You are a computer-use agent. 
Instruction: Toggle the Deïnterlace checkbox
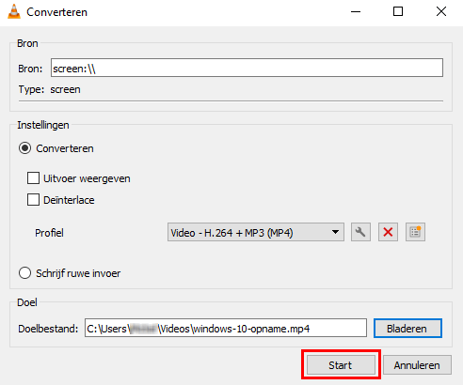(x=33, y=199)
